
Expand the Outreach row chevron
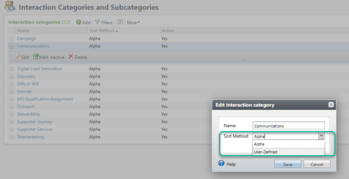tap(12, 106)
